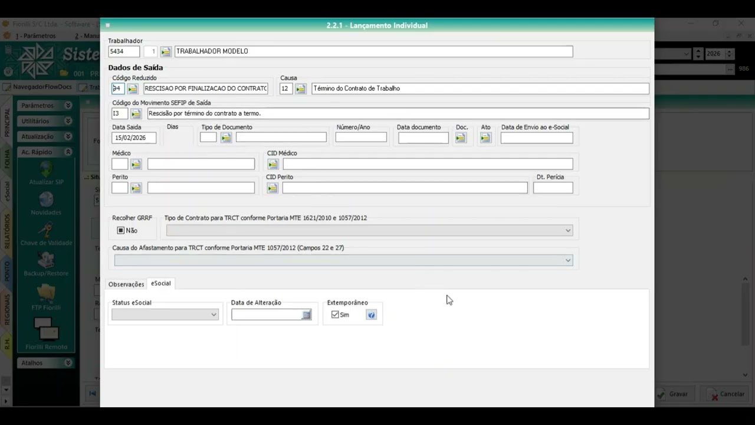Click the Trabalhador code field 5434

click(x=124, y=51)
